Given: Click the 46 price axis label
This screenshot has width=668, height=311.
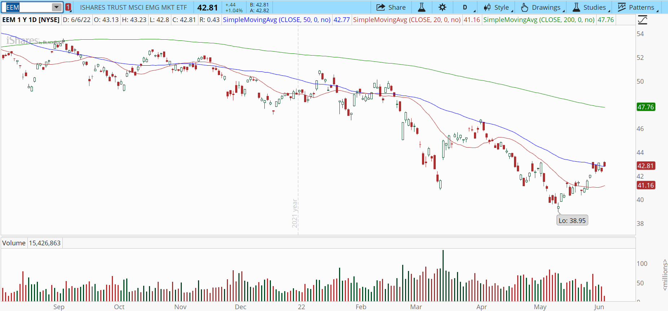Looking at the screenshot, I should (640, 129).
